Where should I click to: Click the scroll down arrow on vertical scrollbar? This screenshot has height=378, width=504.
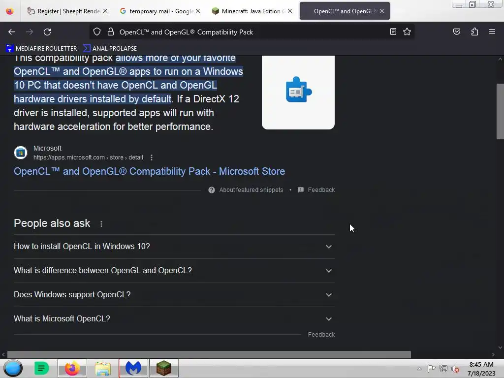(500, 347)
